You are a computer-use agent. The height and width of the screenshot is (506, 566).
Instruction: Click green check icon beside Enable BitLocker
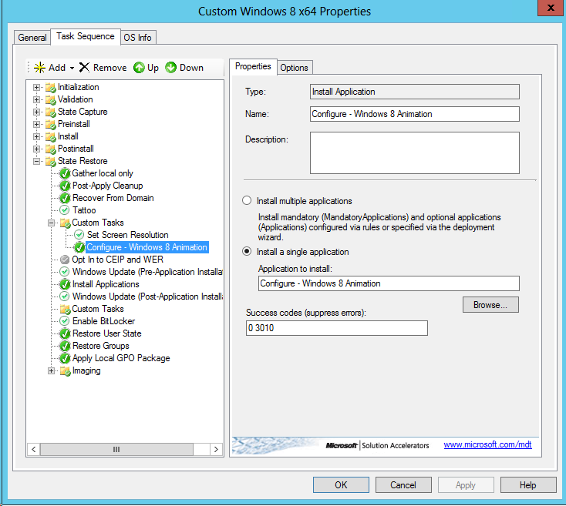tap(65, 321)
